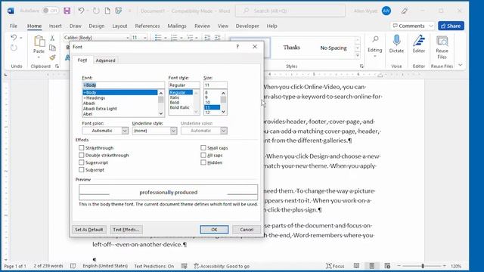The height and width of the screenshot is (272, 484).
Task: Click the Decrease Indent icon
Action: [207, 38]
